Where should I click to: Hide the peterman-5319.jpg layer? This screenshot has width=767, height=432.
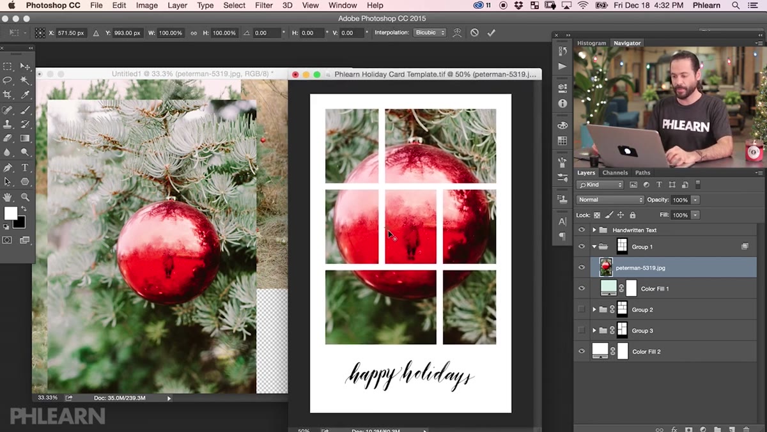[582, 268]
